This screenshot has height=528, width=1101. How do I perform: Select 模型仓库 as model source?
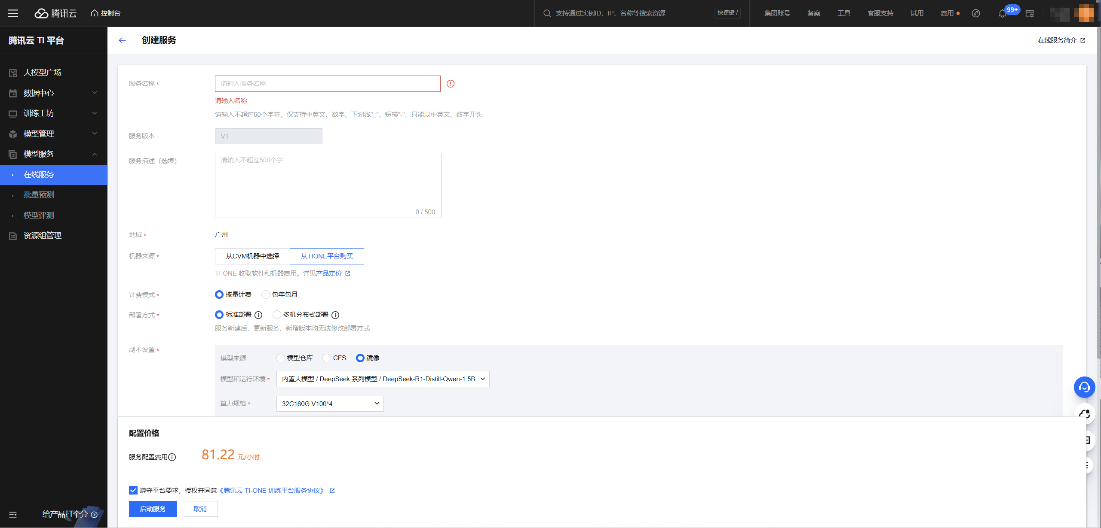coord(281,358)
